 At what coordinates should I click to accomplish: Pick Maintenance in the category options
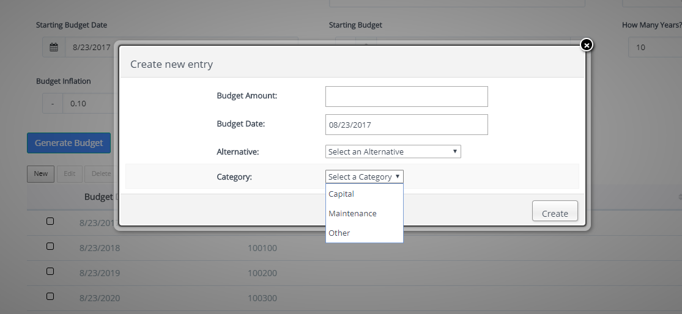(352, 213)
